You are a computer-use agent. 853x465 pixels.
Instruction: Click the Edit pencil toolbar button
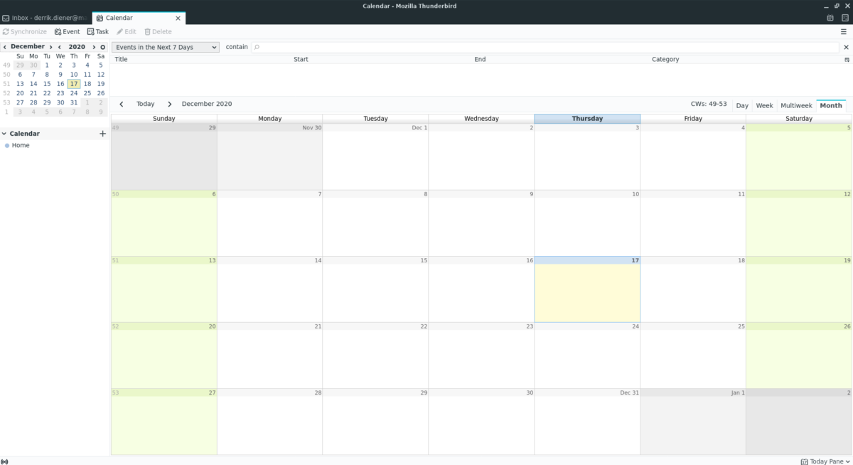coord(127,31)
